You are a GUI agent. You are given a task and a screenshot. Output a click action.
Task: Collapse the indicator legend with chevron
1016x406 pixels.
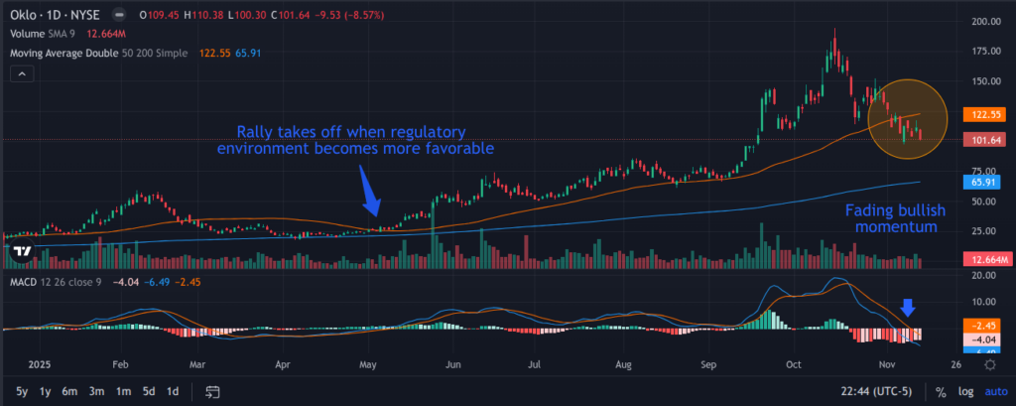click(x=20, y=72)
